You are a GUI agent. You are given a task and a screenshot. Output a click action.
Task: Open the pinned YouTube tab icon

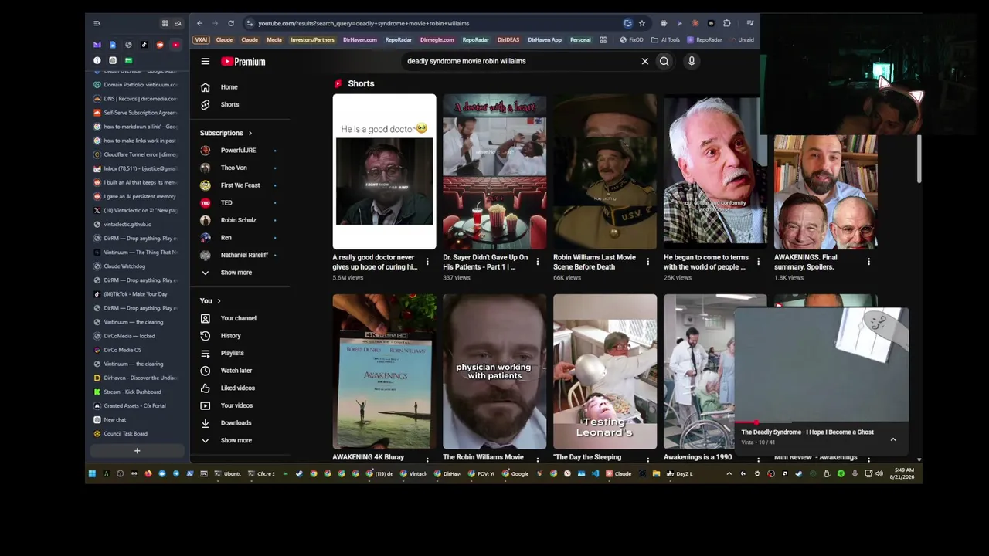click(x=175, y=45)
